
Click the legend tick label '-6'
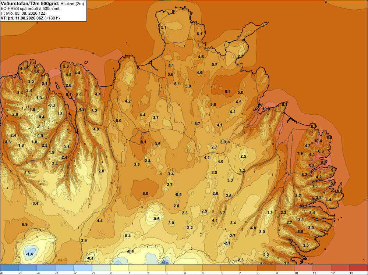coord(2,273)
